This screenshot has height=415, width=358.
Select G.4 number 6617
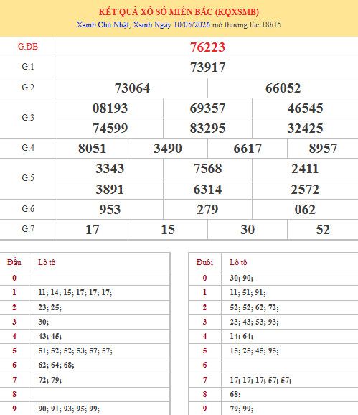coord(248,148)
